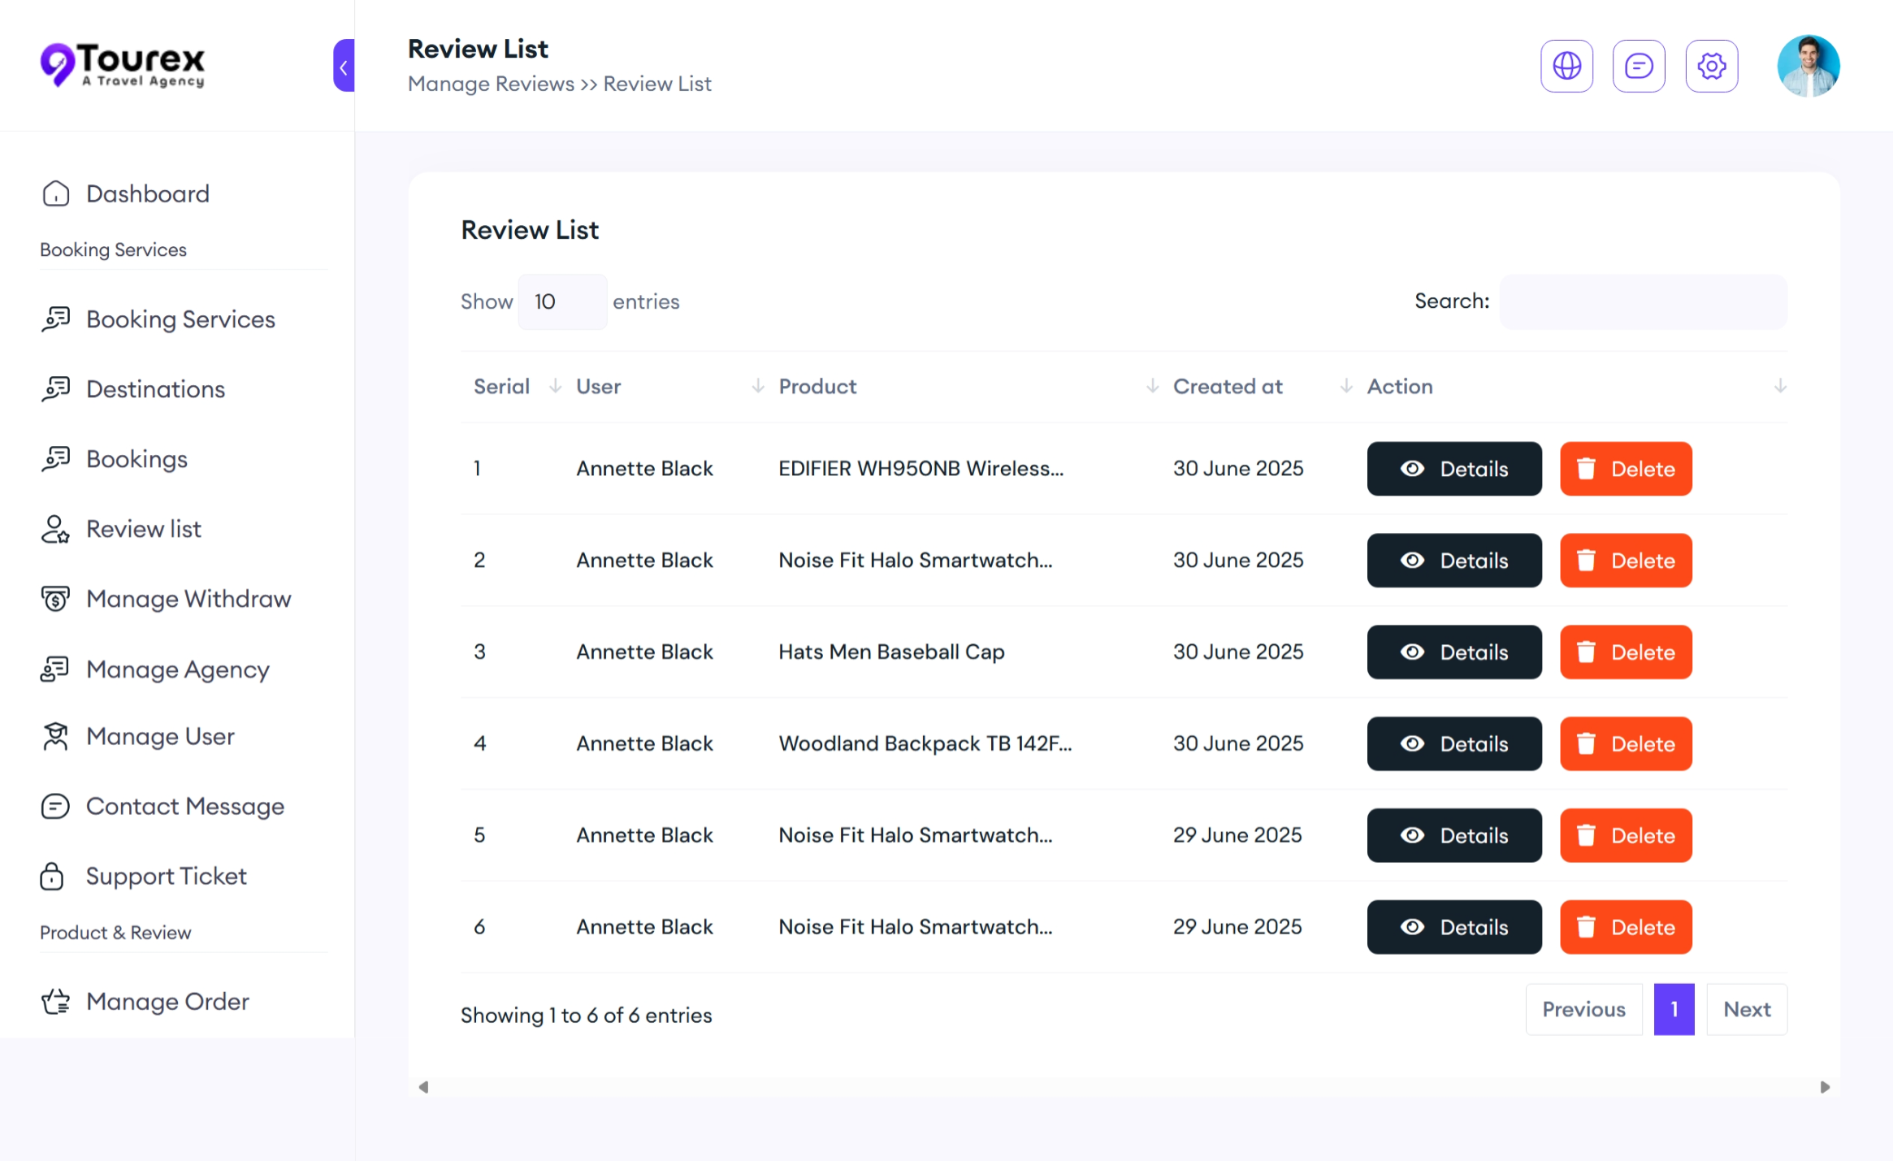Delete the Hats Men Baseball Cap review

tap(1625, 652)
